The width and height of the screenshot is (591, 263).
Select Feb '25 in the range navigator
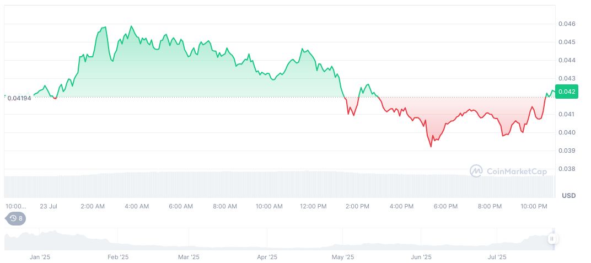click(117, 257)
